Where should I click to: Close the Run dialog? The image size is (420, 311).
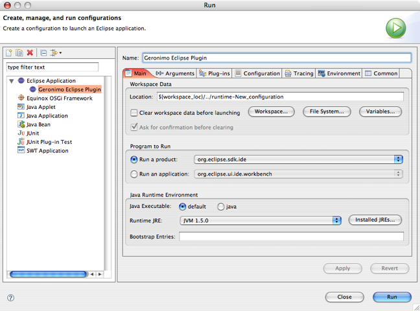click(x=344, y=297)
